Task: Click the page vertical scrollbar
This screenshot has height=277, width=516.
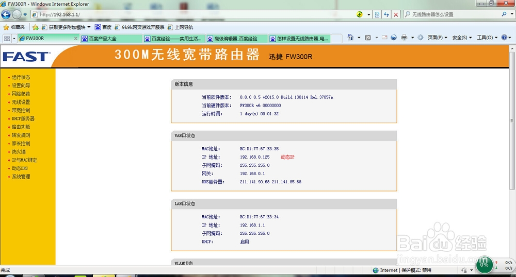Action: 512,120
